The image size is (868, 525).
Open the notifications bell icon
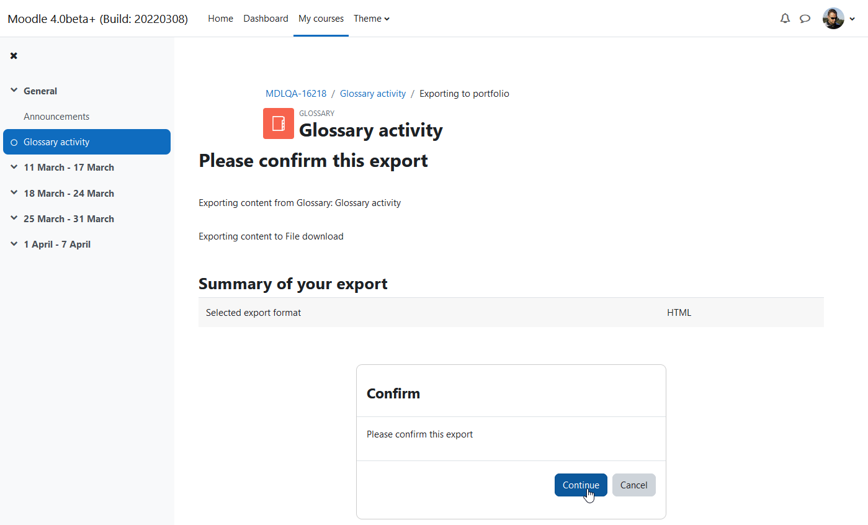click(785, 19)
